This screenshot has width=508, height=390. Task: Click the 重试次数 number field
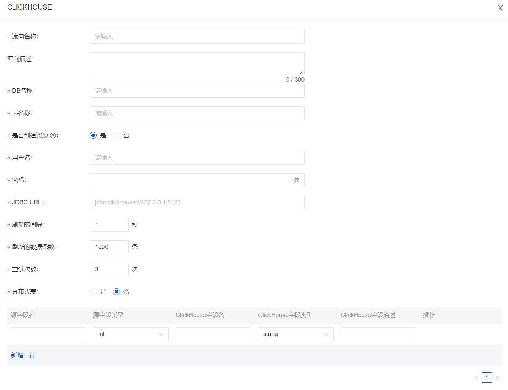pyautogui.click(x=109, y=269)
